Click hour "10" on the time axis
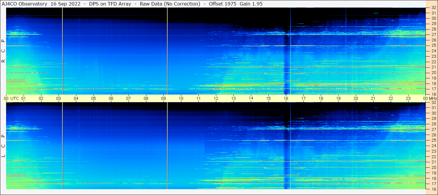This screenshot has width=438, height=195. tap(181, 98)
